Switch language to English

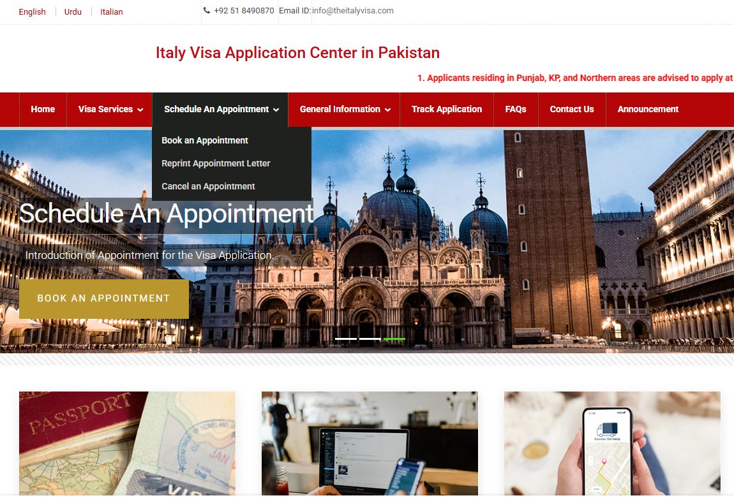33,11
